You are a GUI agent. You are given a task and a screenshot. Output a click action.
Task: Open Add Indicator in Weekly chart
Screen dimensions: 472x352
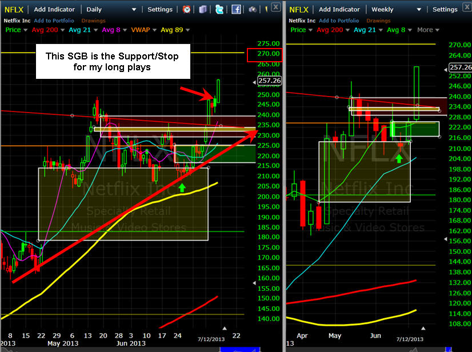(x=339, y=9)
